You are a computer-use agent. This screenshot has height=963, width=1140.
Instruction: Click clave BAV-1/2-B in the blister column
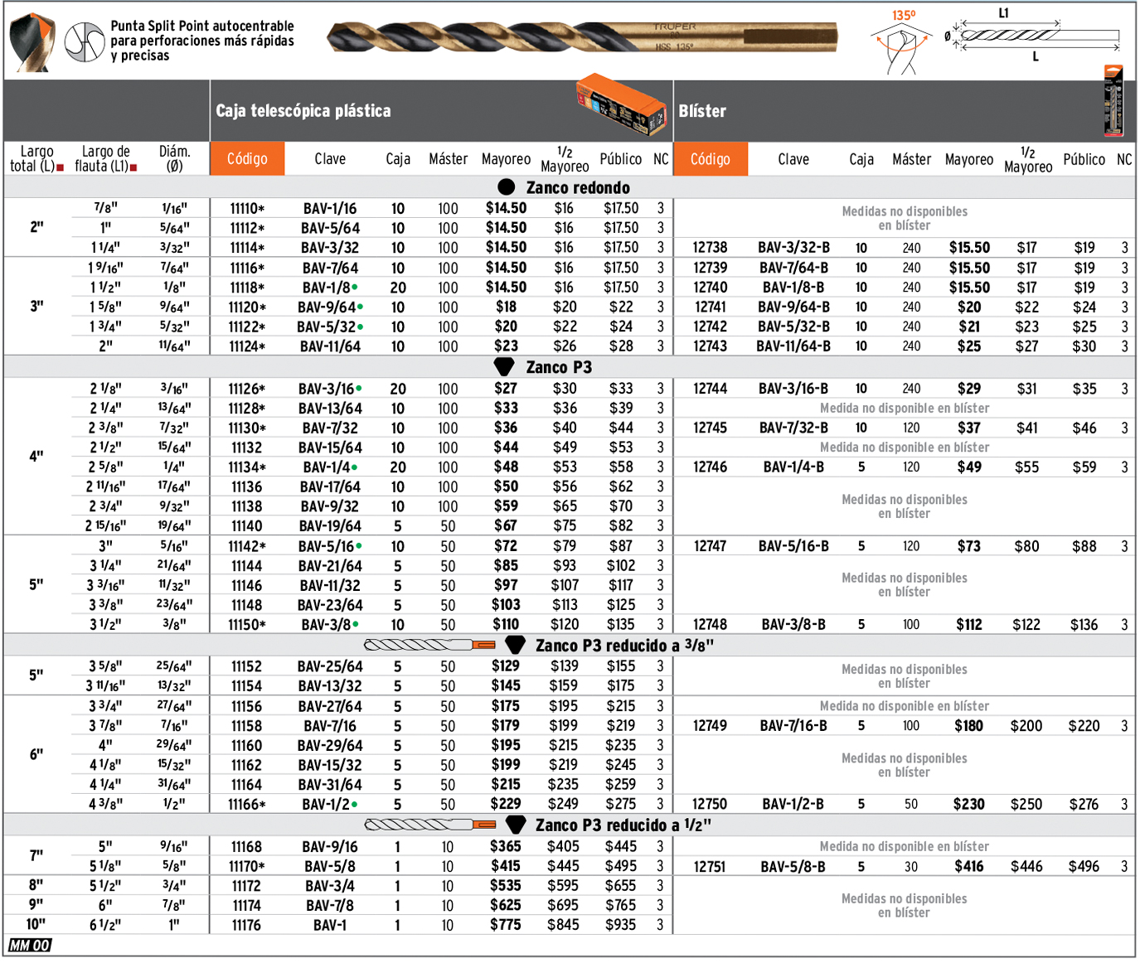pos(793,805)
